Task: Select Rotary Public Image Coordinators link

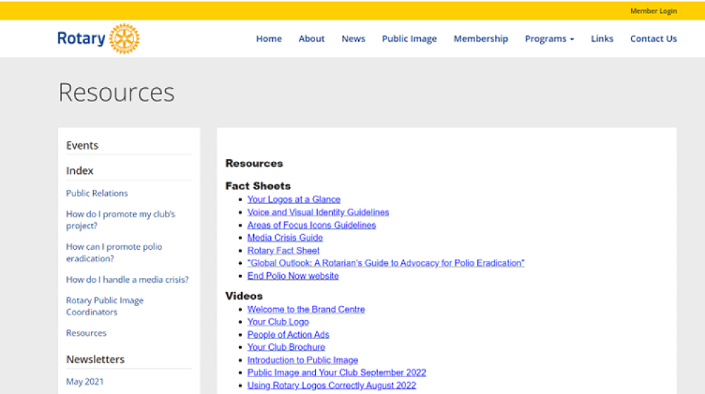Action: [x=104, y=306]
